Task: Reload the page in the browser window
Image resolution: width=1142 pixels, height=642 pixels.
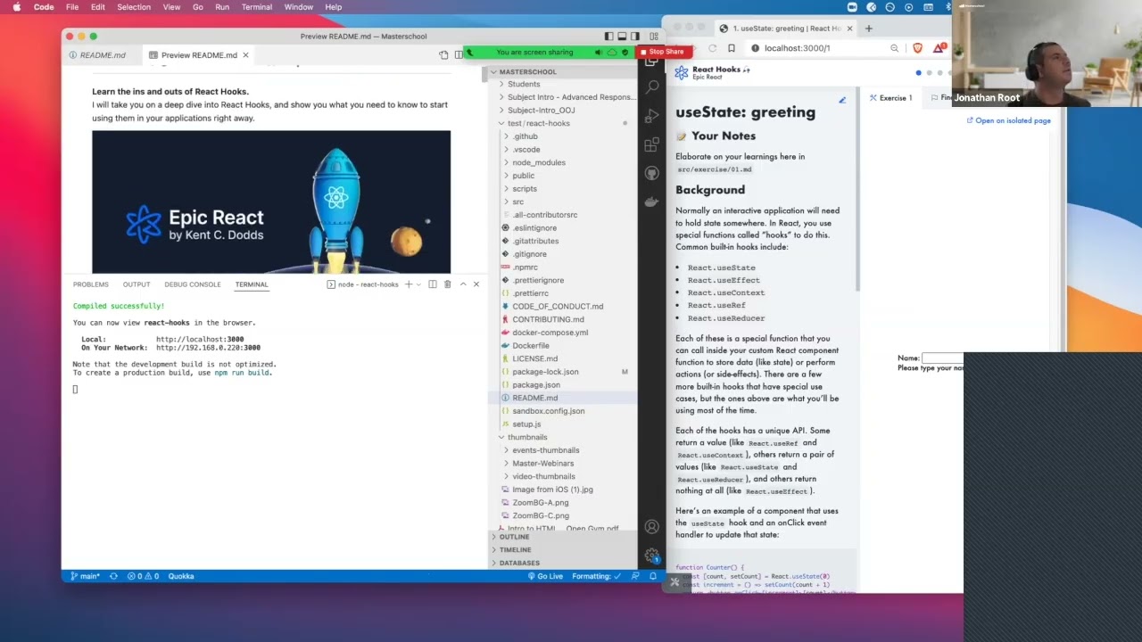Action: pos(712,48)
